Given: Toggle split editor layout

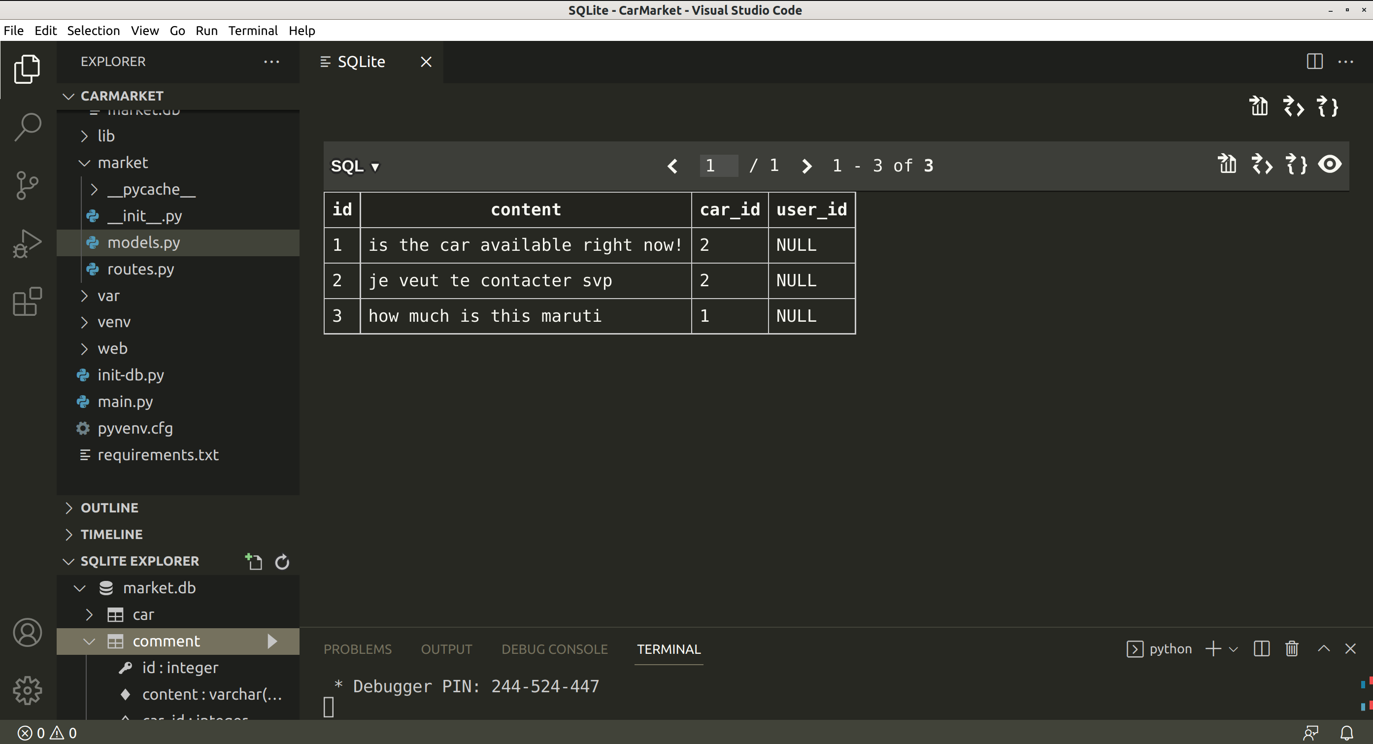Looking at the screenshot, I should 1314,62.
